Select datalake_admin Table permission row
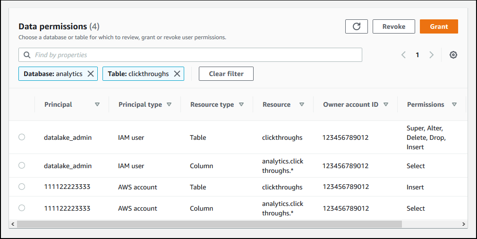This screenshot has height=239, width=477. 22,137
